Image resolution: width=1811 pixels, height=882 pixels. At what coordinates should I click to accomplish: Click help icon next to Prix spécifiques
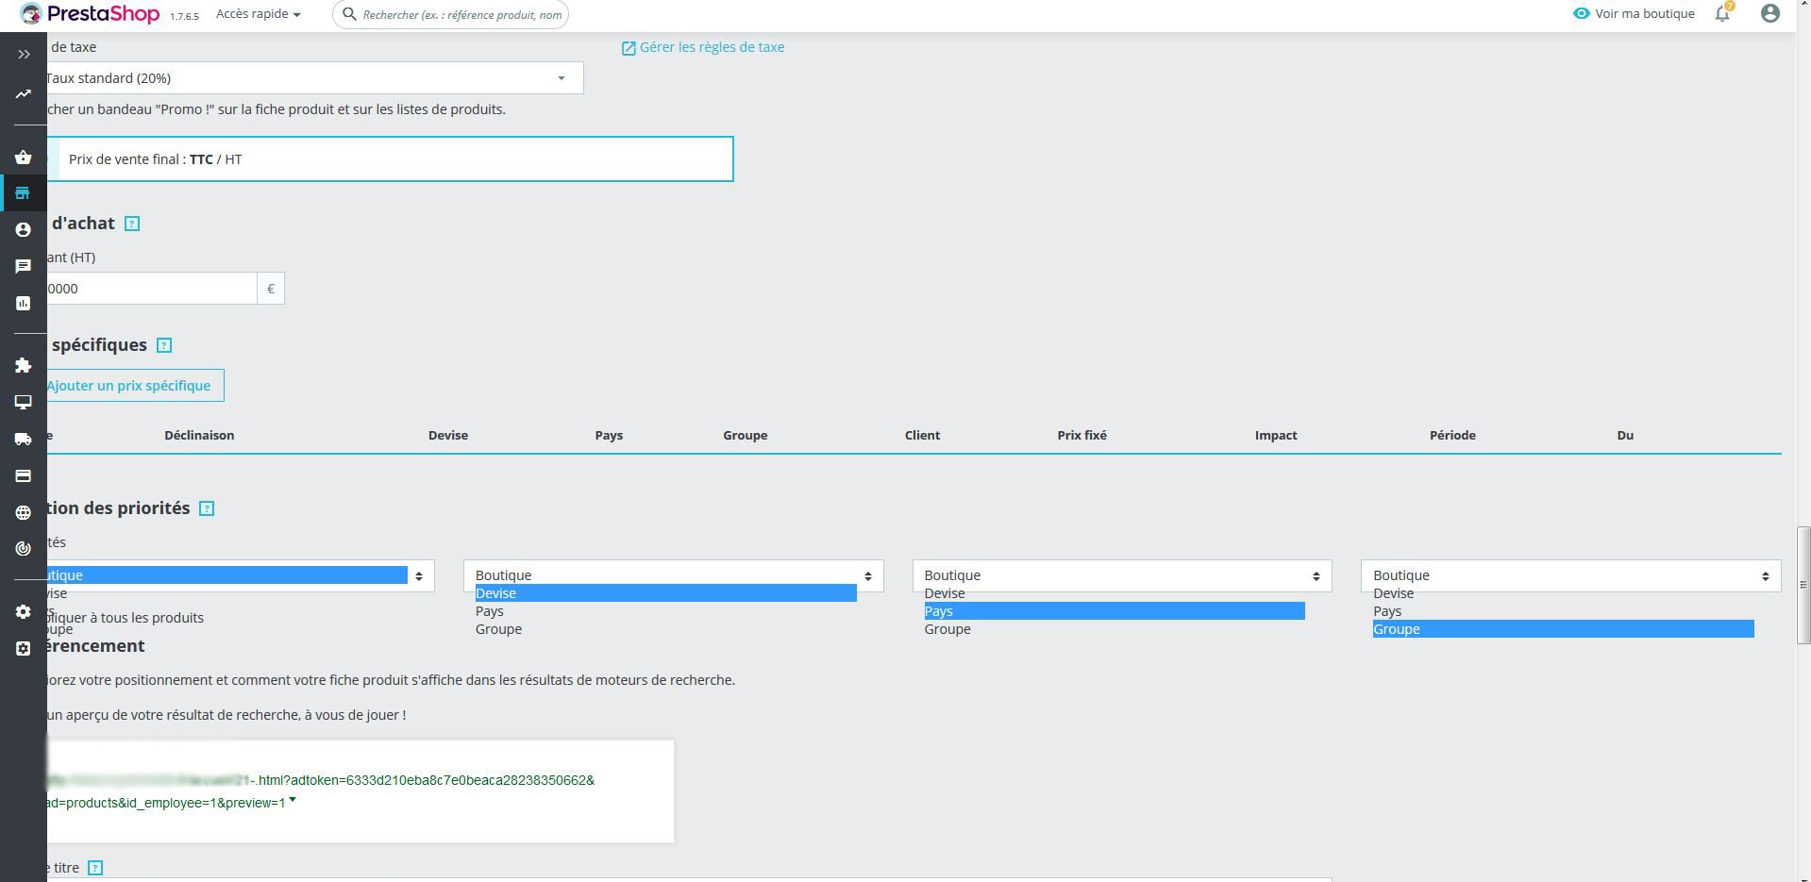pyautogui.click(x=164, y=345)
